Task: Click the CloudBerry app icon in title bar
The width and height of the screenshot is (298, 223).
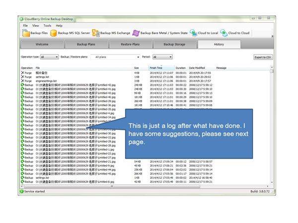Action: [21, 19]
